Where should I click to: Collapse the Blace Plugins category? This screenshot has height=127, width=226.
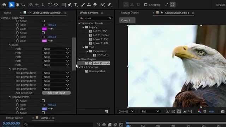(79, 59)
